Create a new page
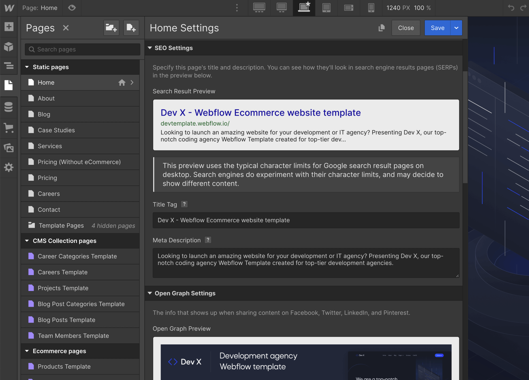This screenshot has width=529, height=380. [x=131, y=28]
